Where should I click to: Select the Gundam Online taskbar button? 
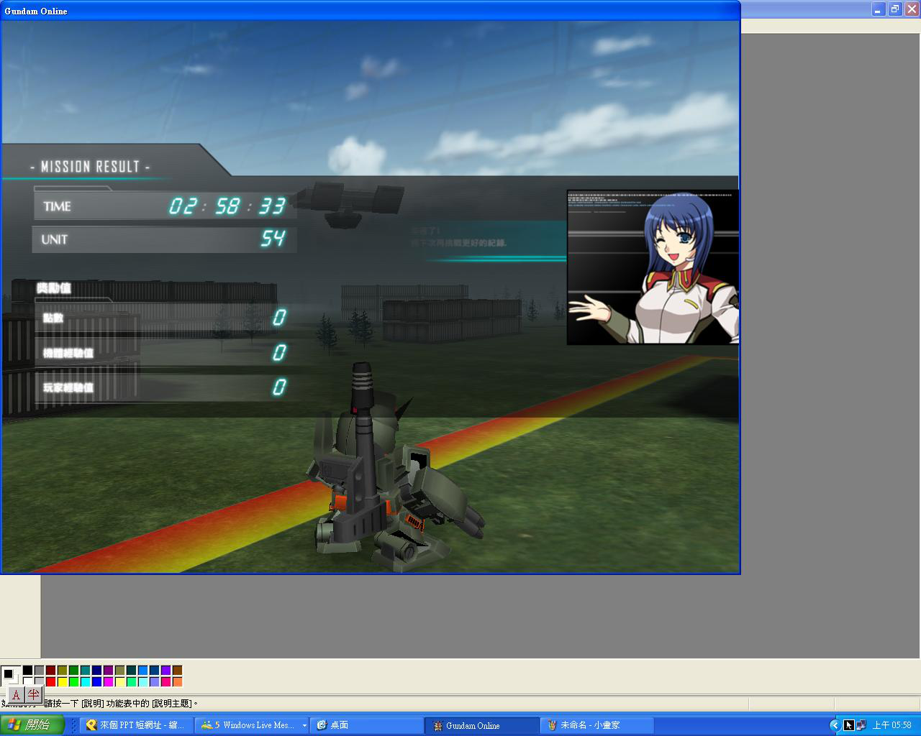[481, 725]
